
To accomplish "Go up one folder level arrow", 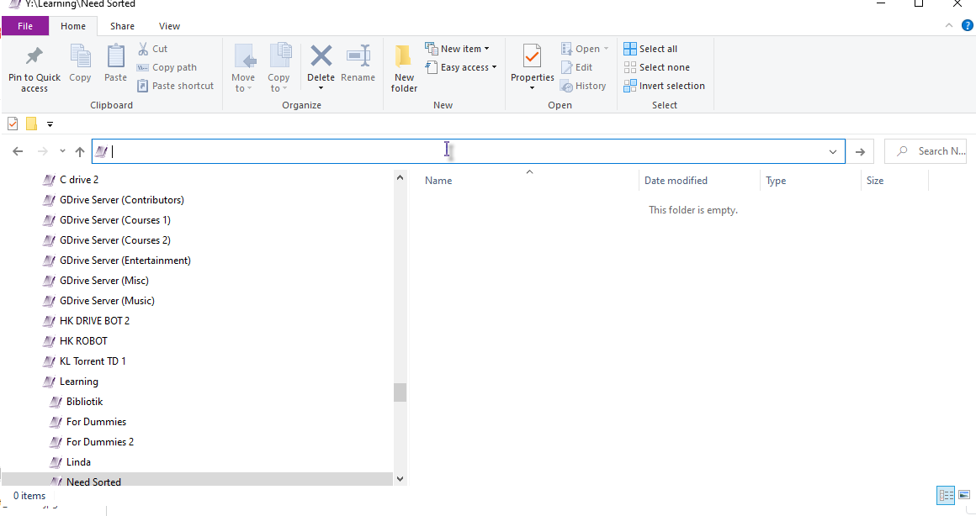I will tap(80, 152).
